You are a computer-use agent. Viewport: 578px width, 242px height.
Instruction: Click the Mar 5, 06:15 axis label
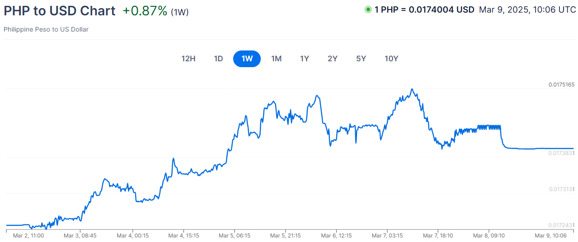[234, 236]
